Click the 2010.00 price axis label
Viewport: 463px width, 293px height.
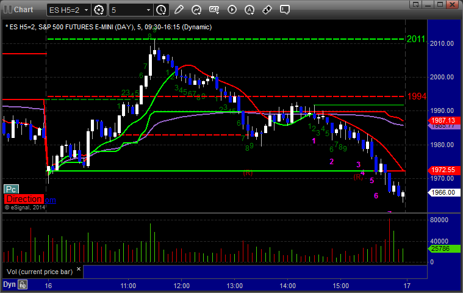[442, 43]
